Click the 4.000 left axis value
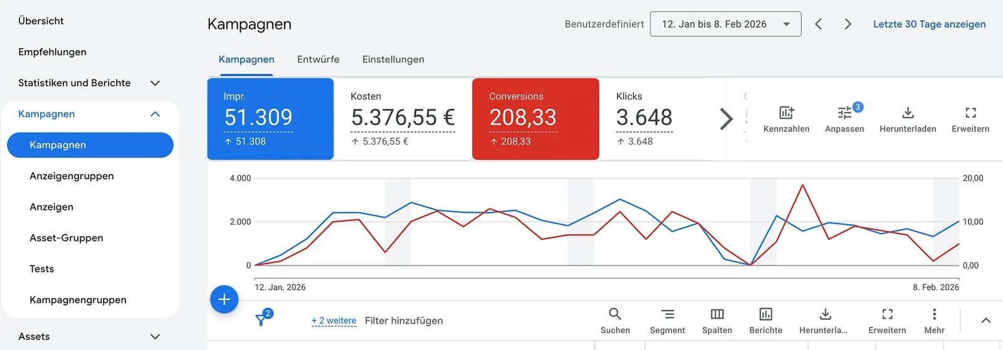 coord(240,178)
